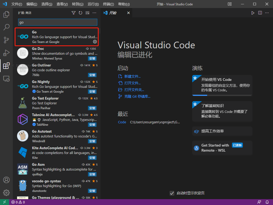Click the extension search box containing go

click(x=58, y=22)
